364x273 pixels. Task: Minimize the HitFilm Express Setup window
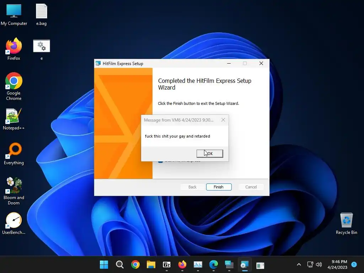pos(229,63)
